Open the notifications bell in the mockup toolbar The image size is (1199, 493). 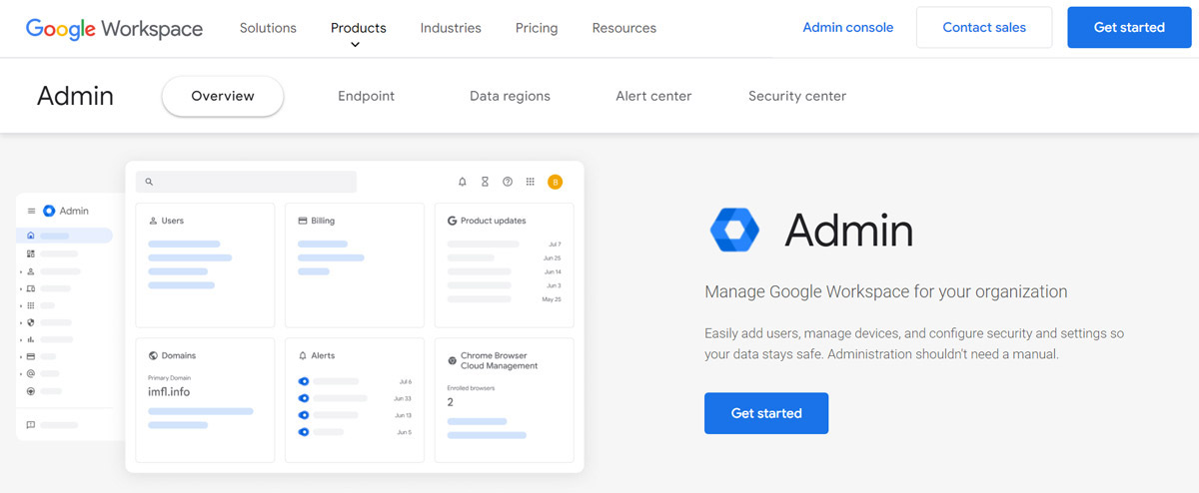pos(463,182)
